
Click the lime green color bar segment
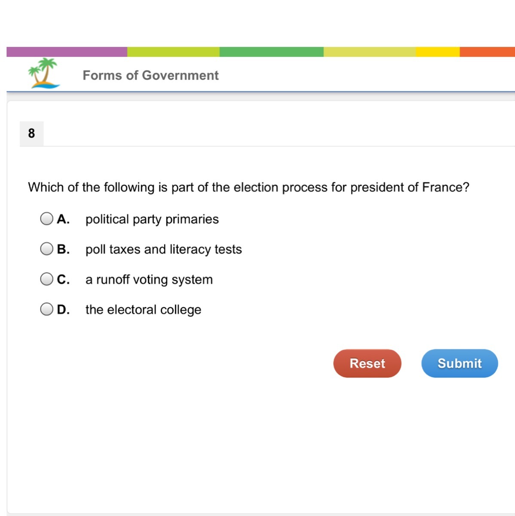173,52
